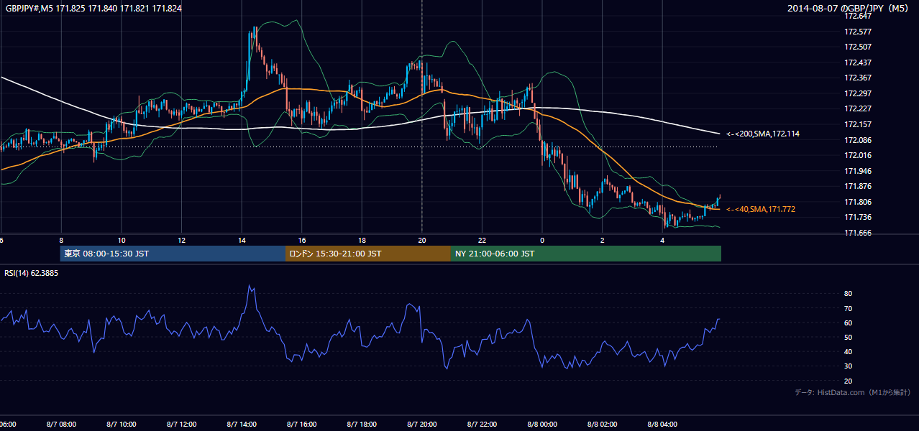Click hour tick 12 under price chart
This screenshot has height=431, width=919.
[x=181, y=241]
